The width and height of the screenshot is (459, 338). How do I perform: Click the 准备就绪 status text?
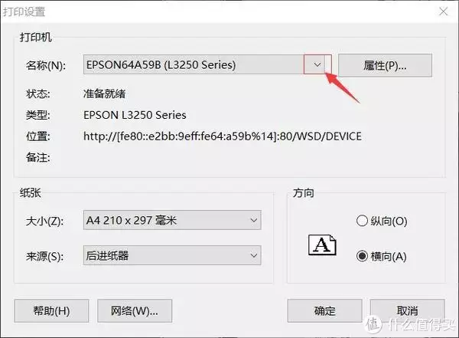click(105, 94)
